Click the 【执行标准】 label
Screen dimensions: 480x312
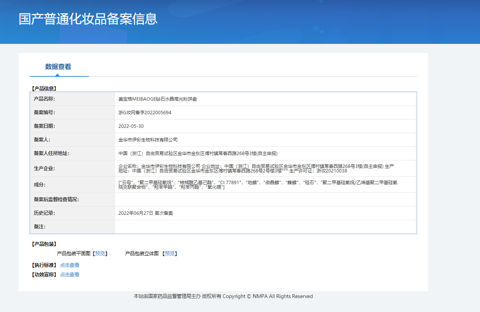click(44, 265)
